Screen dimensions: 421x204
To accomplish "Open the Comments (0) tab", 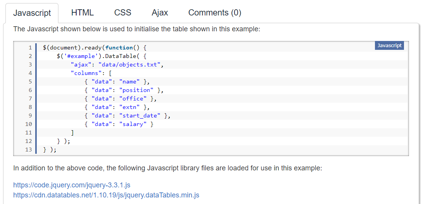I will 215,13.
